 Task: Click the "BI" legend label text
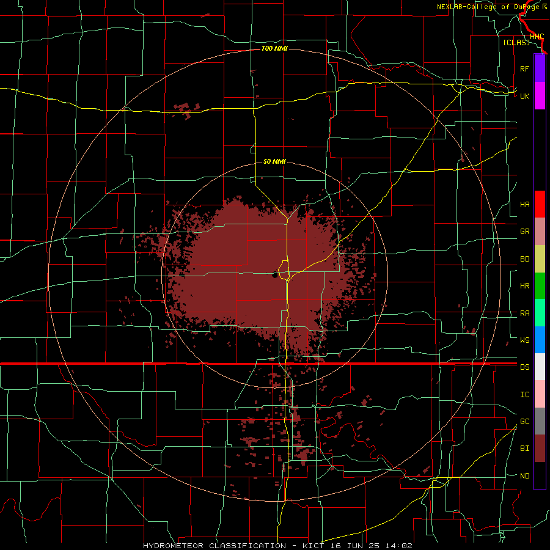[x=524, y=449]
